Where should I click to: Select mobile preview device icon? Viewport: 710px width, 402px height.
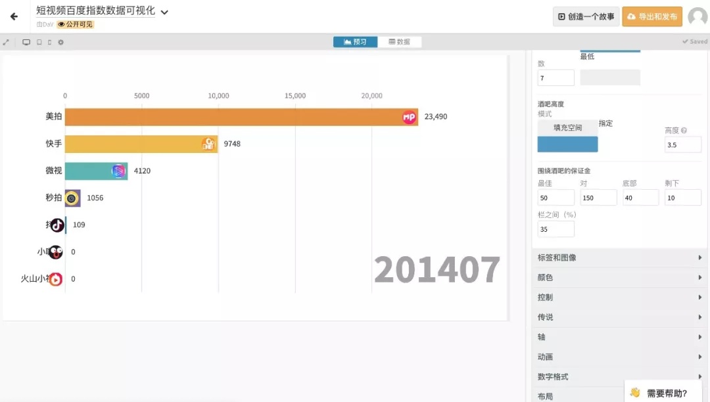50,42
